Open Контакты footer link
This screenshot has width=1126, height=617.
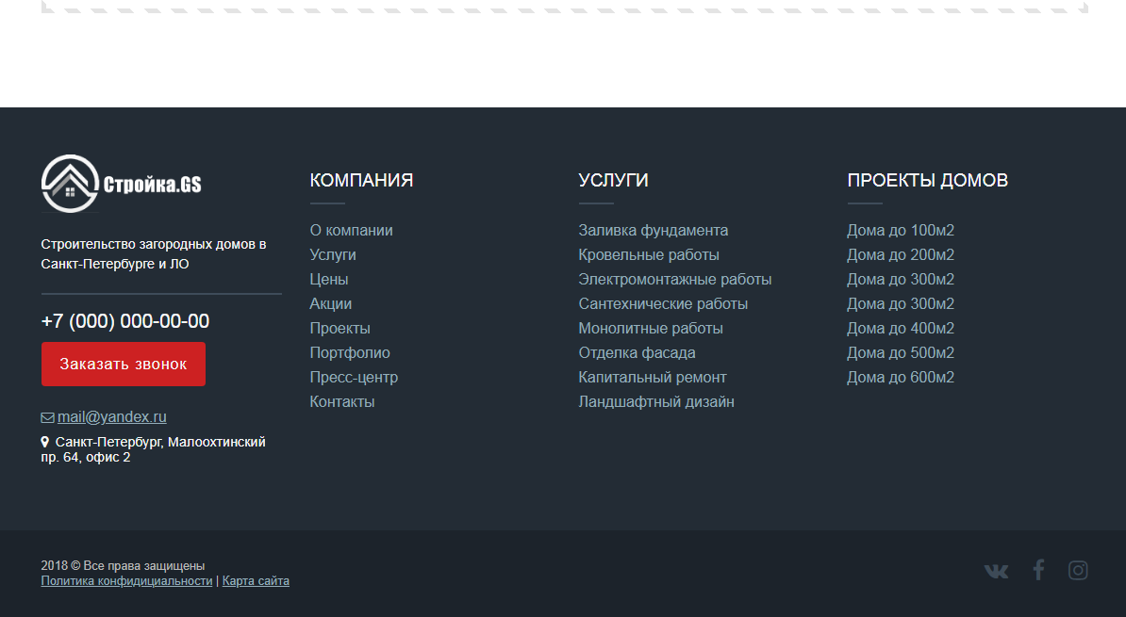341,401
